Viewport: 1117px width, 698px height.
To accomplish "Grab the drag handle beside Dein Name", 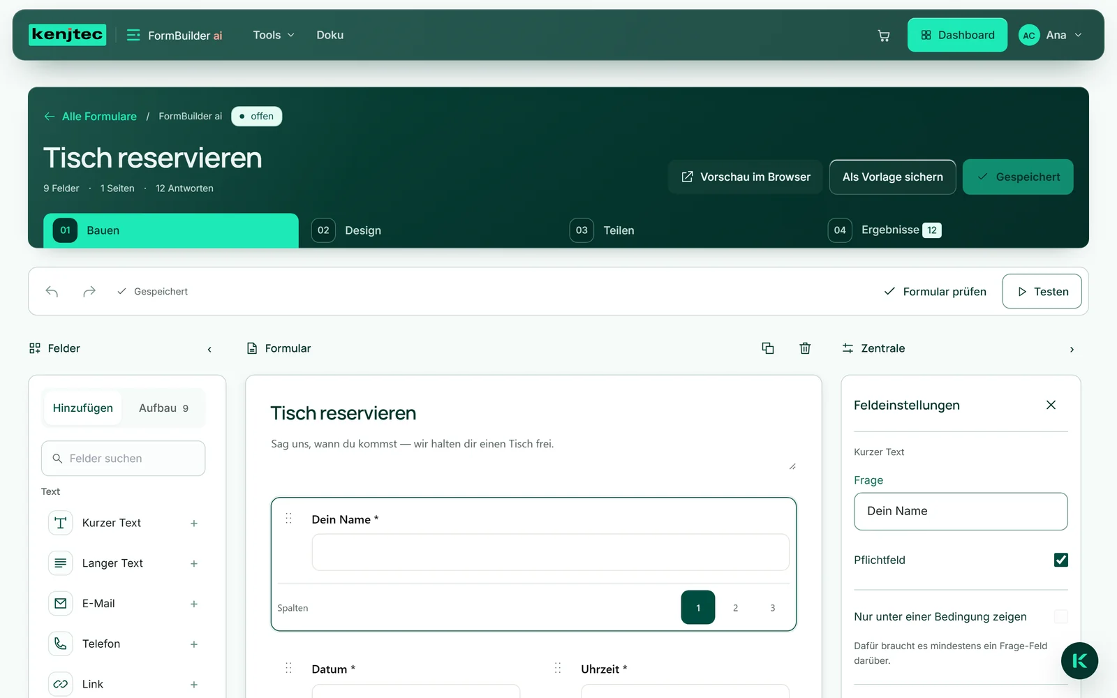I will point(289,519).
